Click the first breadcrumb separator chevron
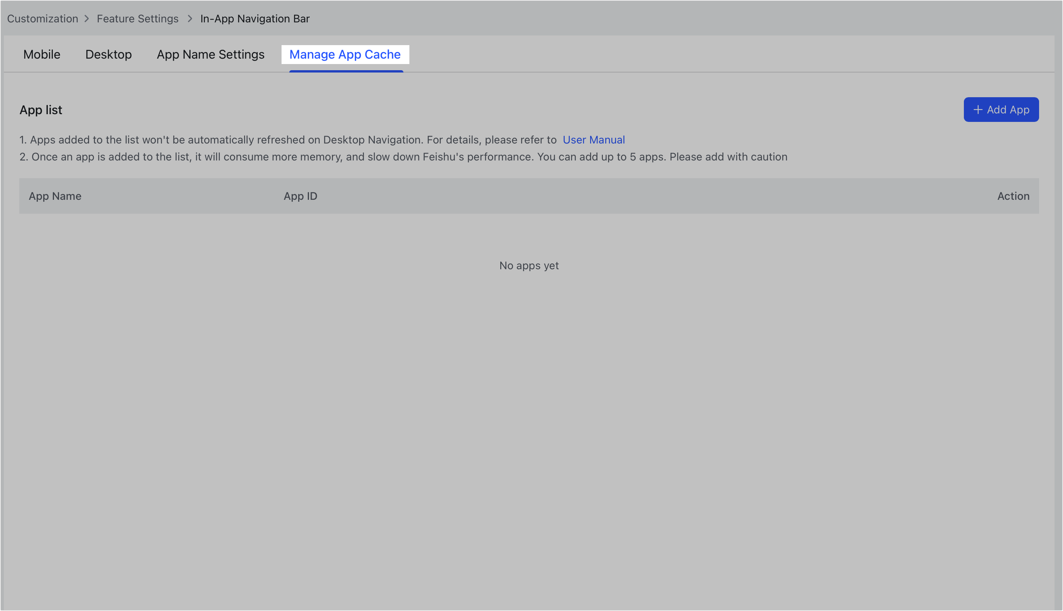The width and height of the screenshot is (1063, 611). coord(87,19)
